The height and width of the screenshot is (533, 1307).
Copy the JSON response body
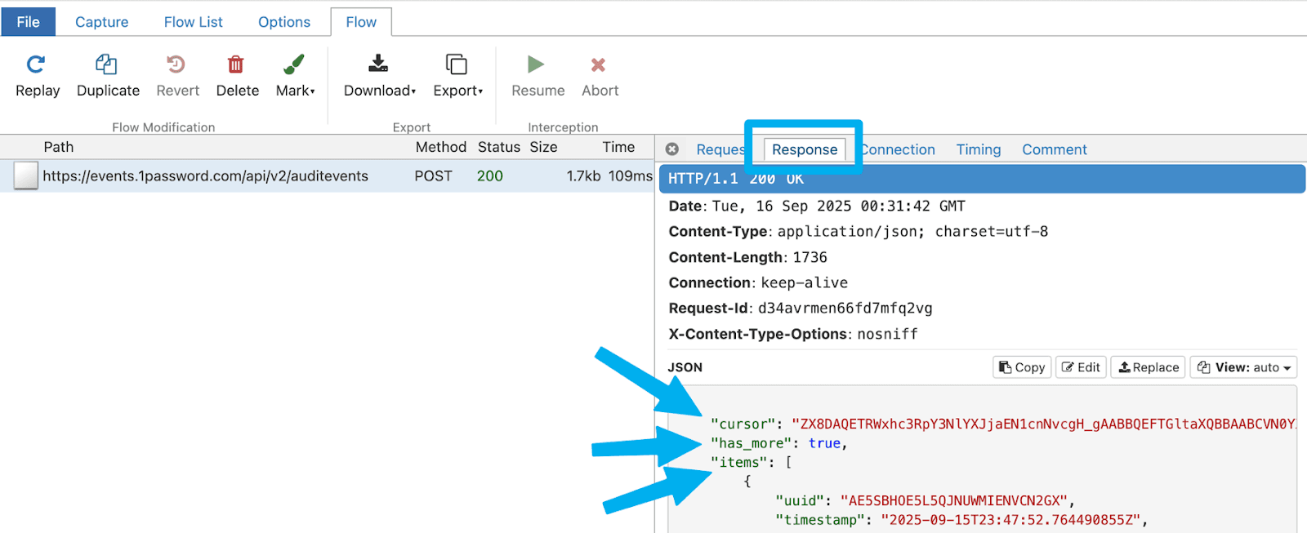coord(1022,367)
